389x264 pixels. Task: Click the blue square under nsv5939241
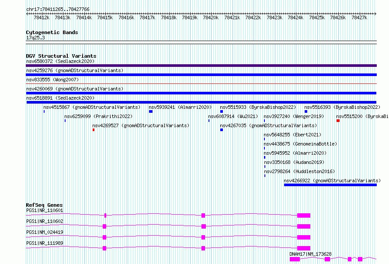click(151, 111)
